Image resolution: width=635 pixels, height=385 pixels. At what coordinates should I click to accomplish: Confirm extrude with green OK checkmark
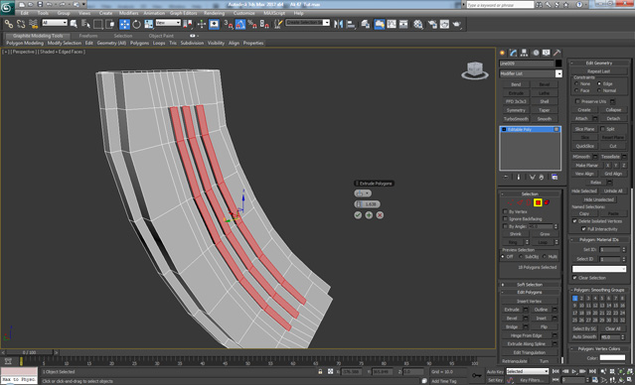(x=358, y=215)
